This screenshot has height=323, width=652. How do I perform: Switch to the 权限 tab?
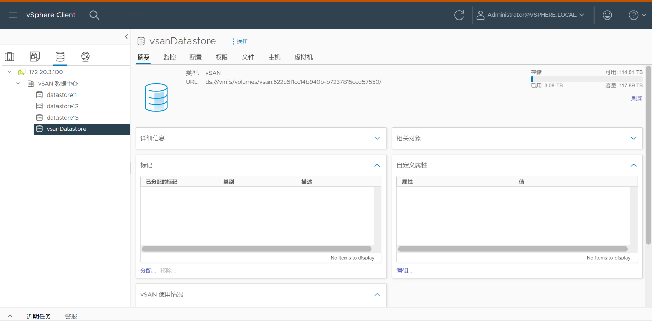point(222,57)
